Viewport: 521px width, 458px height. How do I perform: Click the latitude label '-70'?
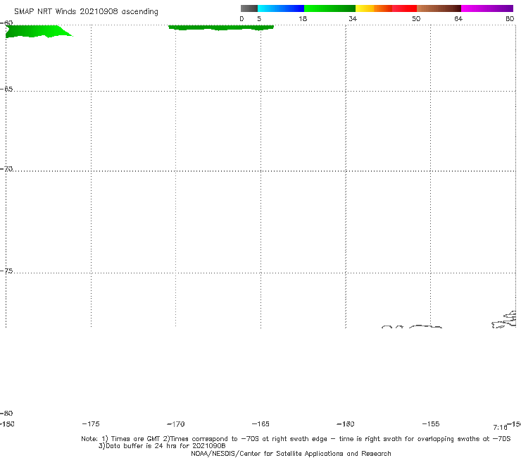[x=6, y=169]
